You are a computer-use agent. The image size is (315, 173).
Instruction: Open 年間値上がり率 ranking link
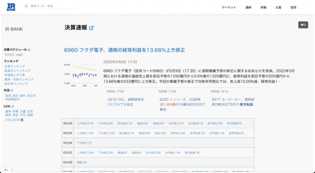(15, 75)
